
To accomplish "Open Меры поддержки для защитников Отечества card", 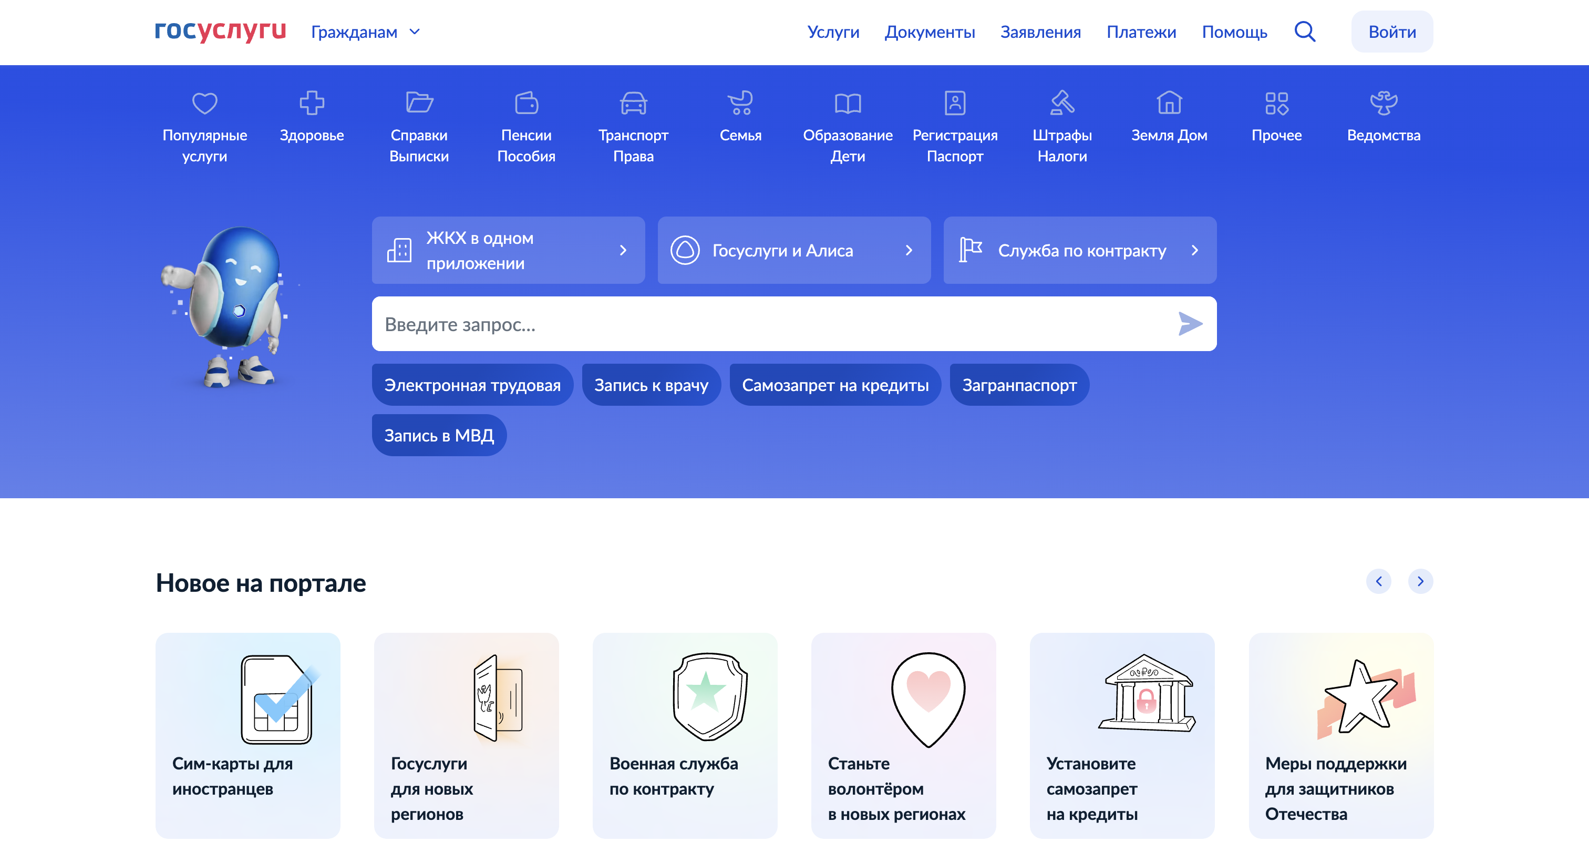I will (x=1341, y=735).
